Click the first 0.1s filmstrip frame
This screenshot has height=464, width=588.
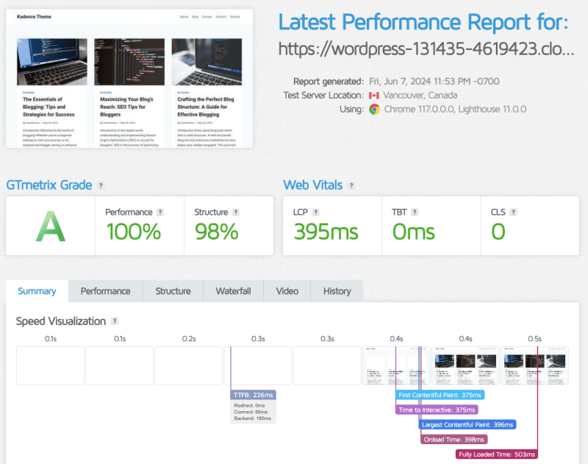50,365
